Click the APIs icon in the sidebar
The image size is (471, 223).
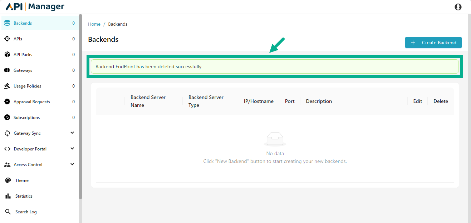[8, 39]
